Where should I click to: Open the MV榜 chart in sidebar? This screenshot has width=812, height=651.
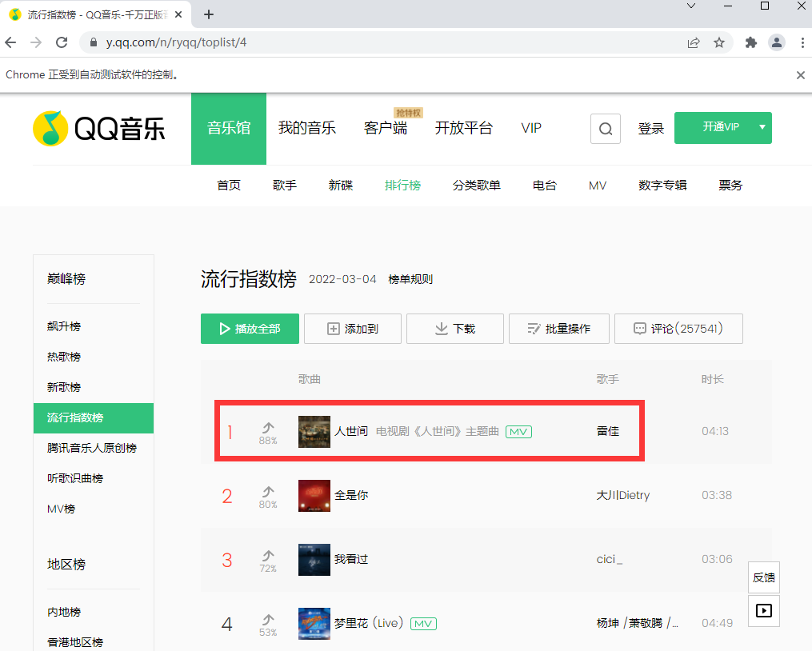(61, 509)
